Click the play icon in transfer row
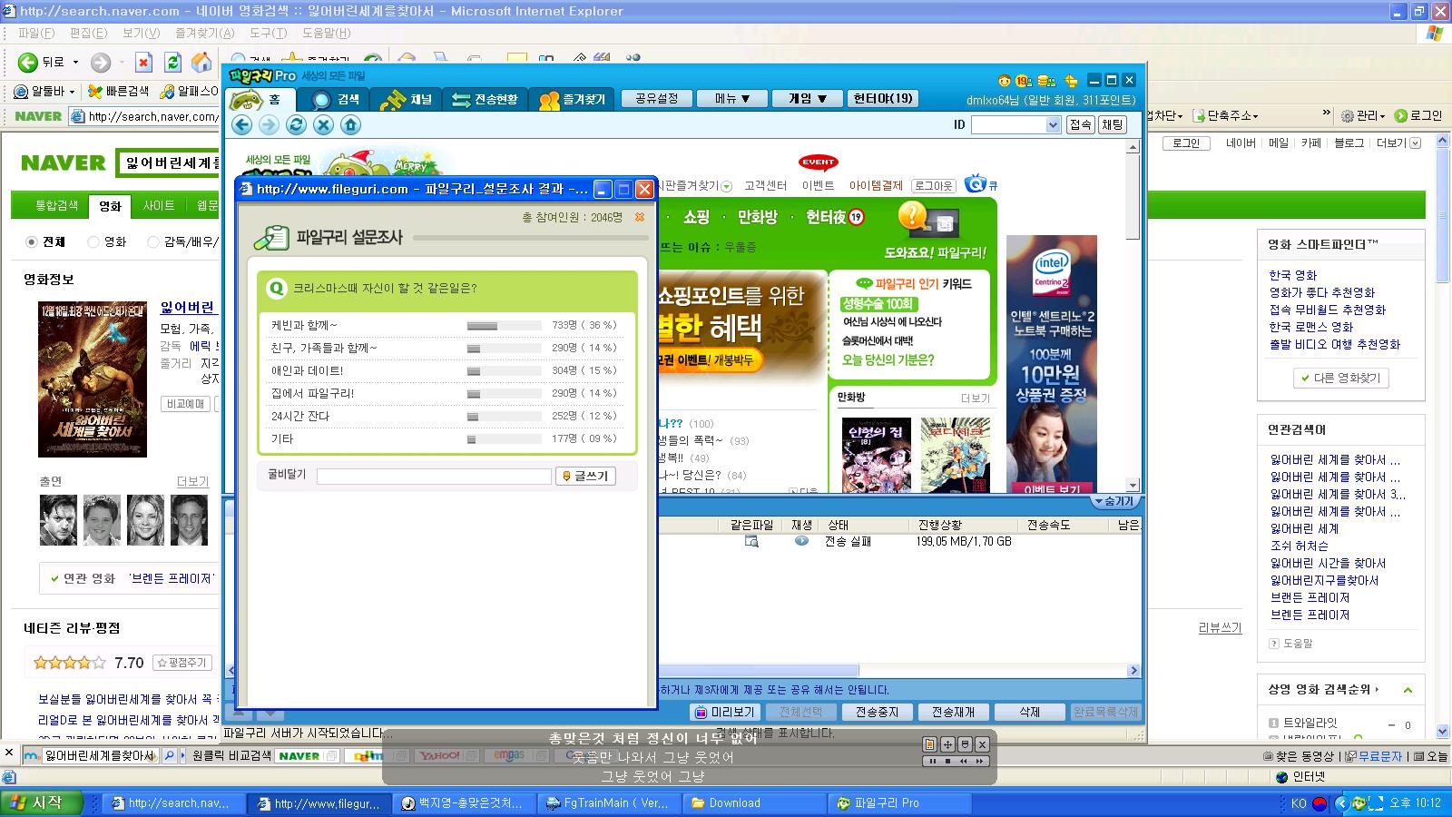The image size is (1452, 817). pos(801,541)
